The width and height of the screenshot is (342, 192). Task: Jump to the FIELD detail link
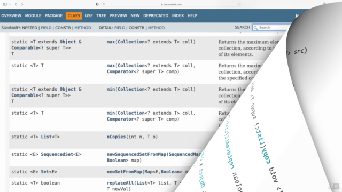pos(120,28)
